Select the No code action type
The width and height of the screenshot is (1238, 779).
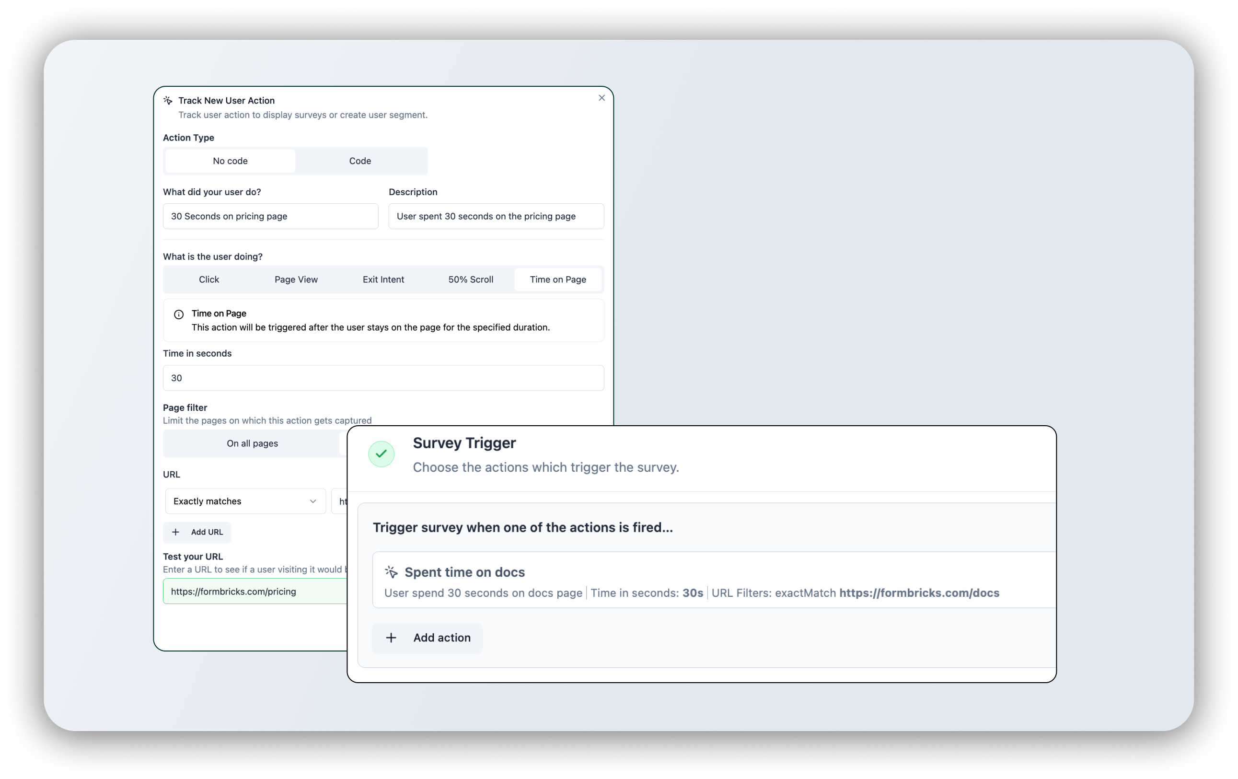[x=230, y=161]
